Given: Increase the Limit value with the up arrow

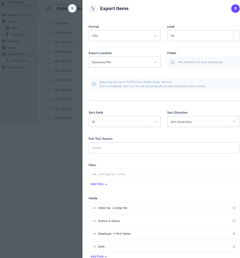Looking at the screenshot, I should click(x=234, y=34).
